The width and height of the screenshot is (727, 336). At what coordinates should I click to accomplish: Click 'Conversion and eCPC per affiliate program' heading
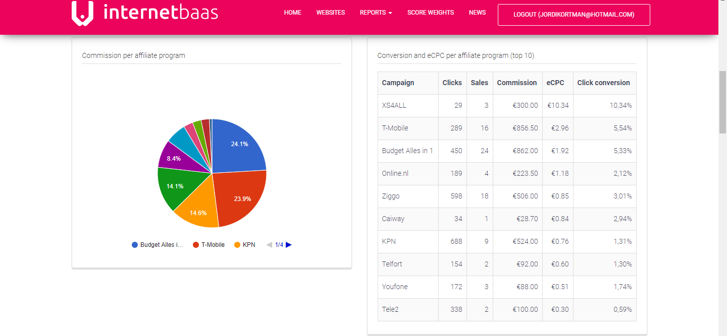(x=455, y=55)
